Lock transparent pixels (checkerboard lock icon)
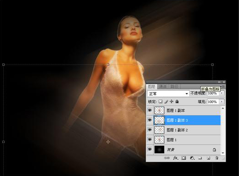This screenshot has width=239, height=176. coord(160,101)
